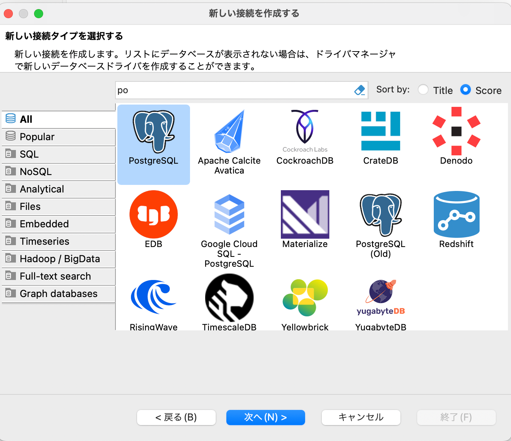Pick the RisingWave wave icon
This screenshot has height=441, width=511.
[154, 297]
